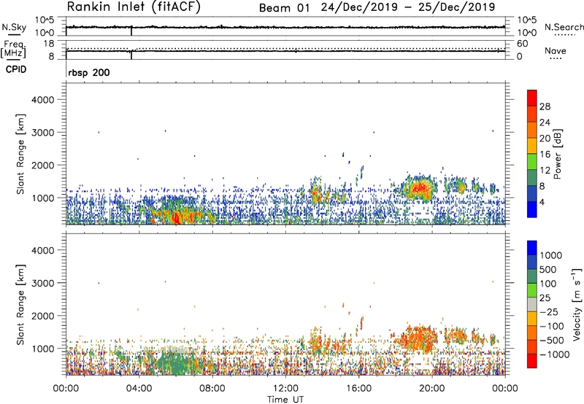Click the "12:00" time axis label

[285, 389]
